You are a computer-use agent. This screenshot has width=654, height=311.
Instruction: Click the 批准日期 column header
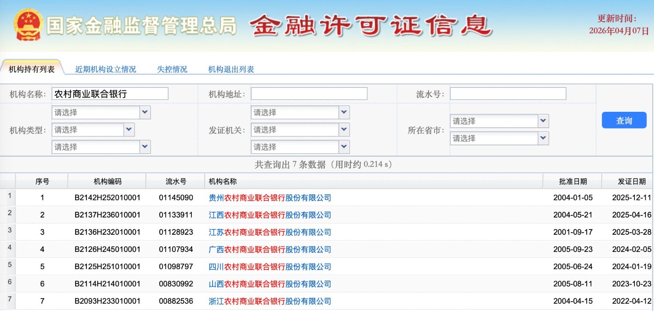click(x=573, y=181)
